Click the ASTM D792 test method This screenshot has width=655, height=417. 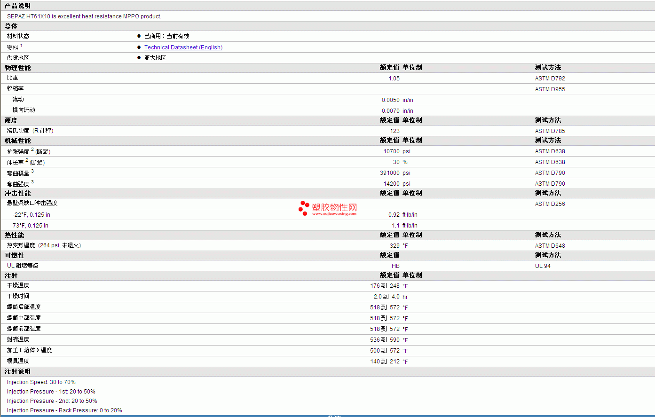point(550,79)
